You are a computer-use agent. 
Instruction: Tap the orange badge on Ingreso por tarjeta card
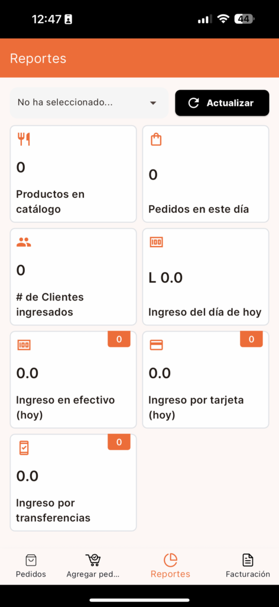pyautogui.click(x=251, y=339)
